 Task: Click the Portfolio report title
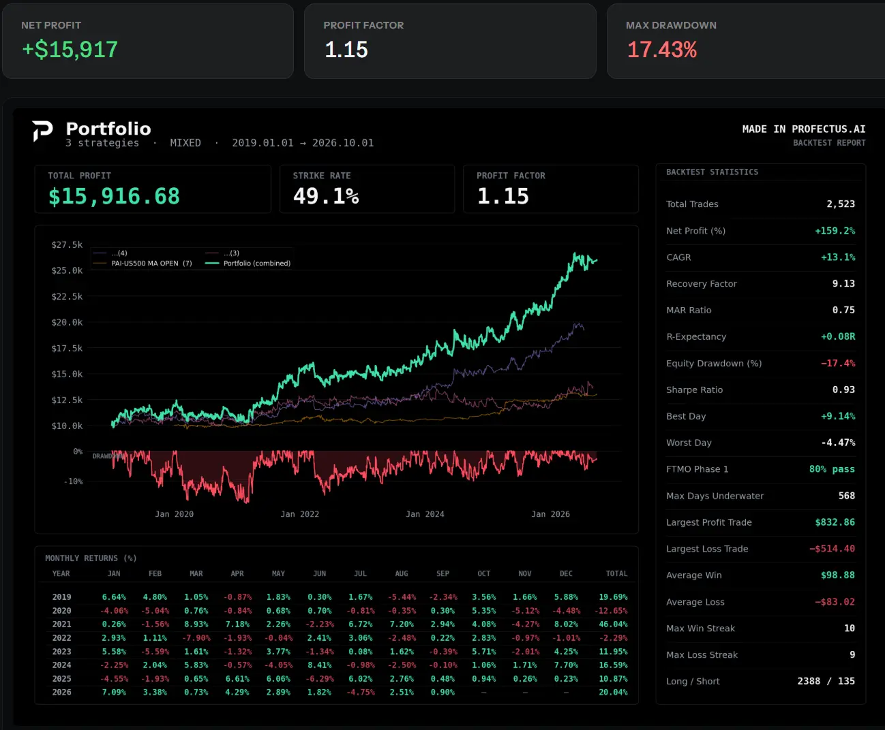(108, 129)
